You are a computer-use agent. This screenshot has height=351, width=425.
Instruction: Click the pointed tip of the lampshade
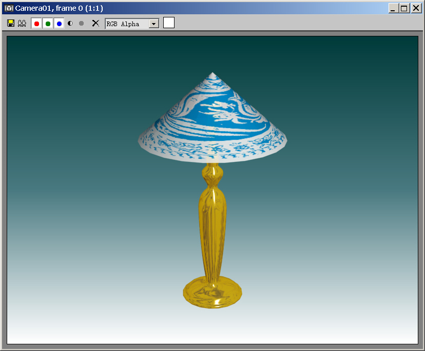213,74
